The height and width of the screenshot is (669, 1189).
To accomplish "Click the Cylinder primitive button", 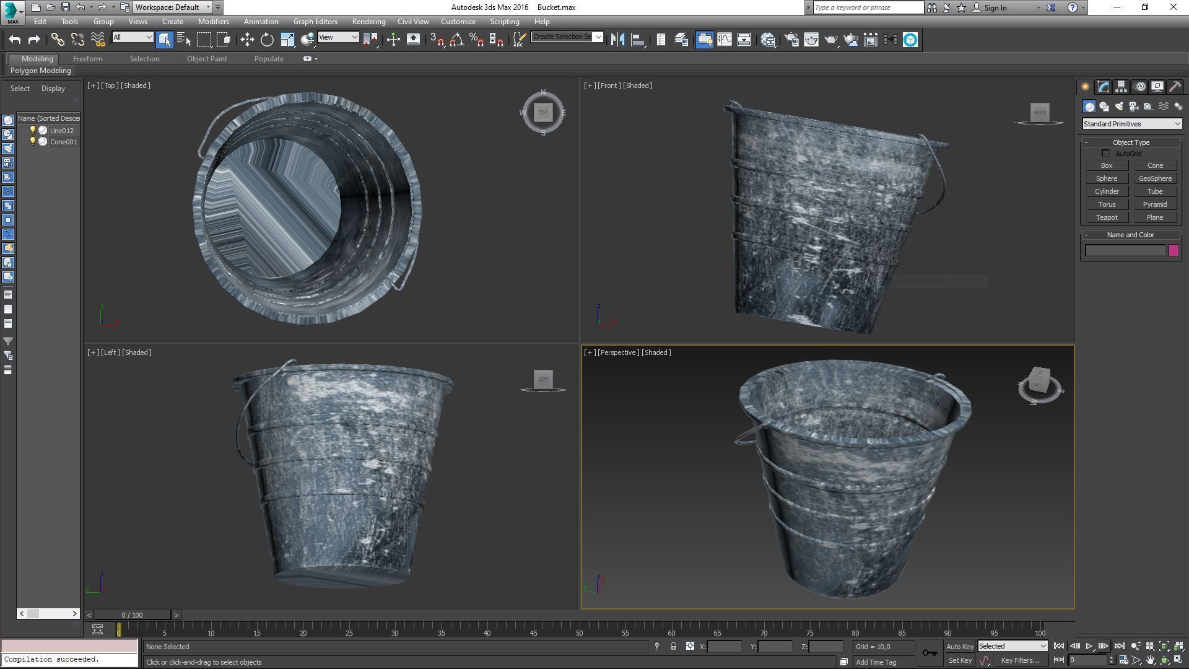I will coord(1107,191).
